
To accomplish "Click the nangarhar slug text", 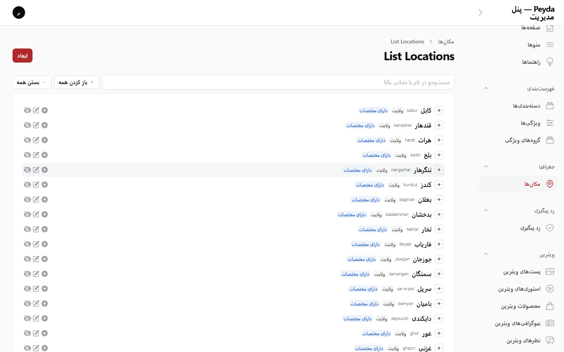I will 401,170.
